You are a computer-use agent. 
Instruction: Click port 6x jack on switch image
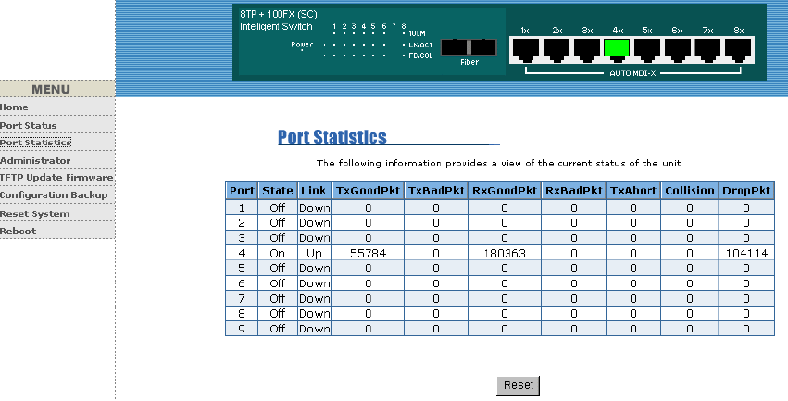point(678,50)
